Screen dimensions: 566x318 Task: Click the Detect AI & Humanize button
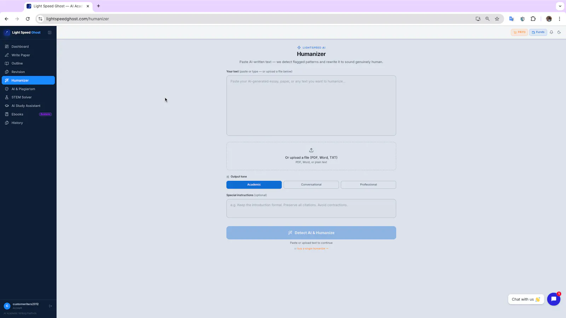tap(311, 233)
